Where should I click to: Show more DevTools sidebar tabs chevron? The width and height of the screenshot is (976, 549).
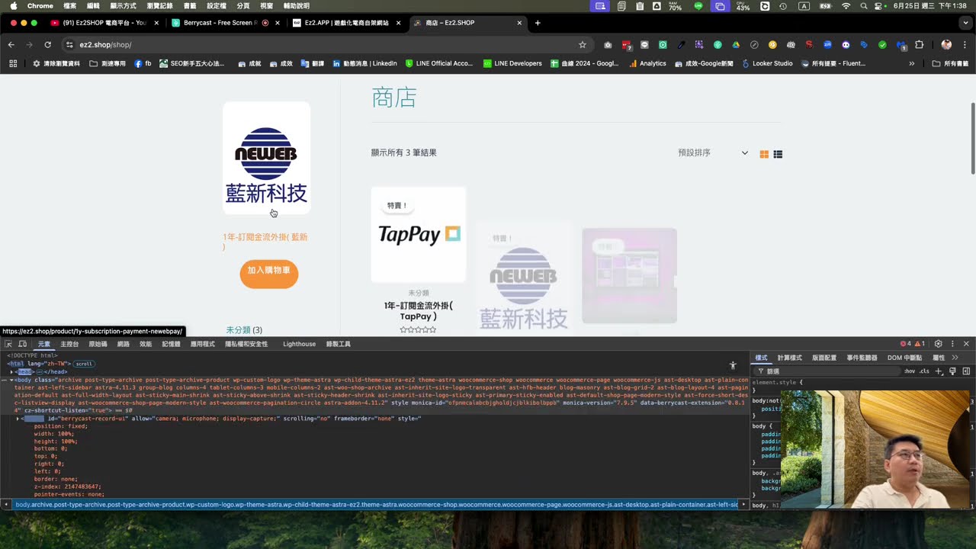[x=955, y=358]
